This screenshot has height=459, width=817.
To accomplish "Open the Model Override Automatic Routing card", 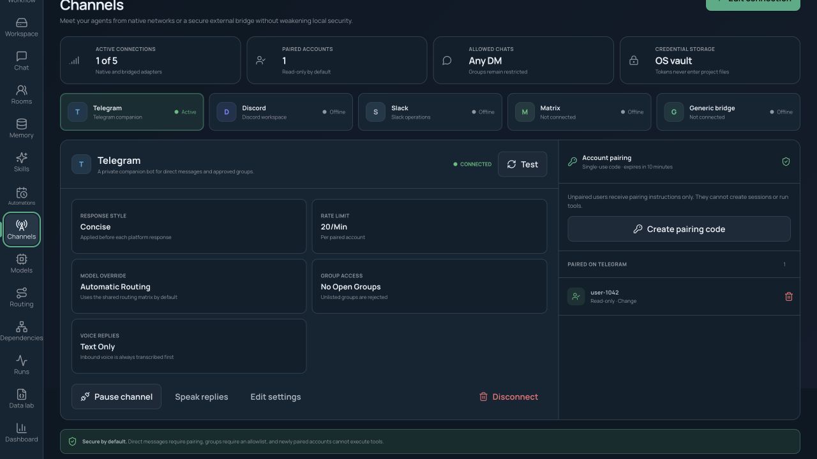I will (189, 286).
